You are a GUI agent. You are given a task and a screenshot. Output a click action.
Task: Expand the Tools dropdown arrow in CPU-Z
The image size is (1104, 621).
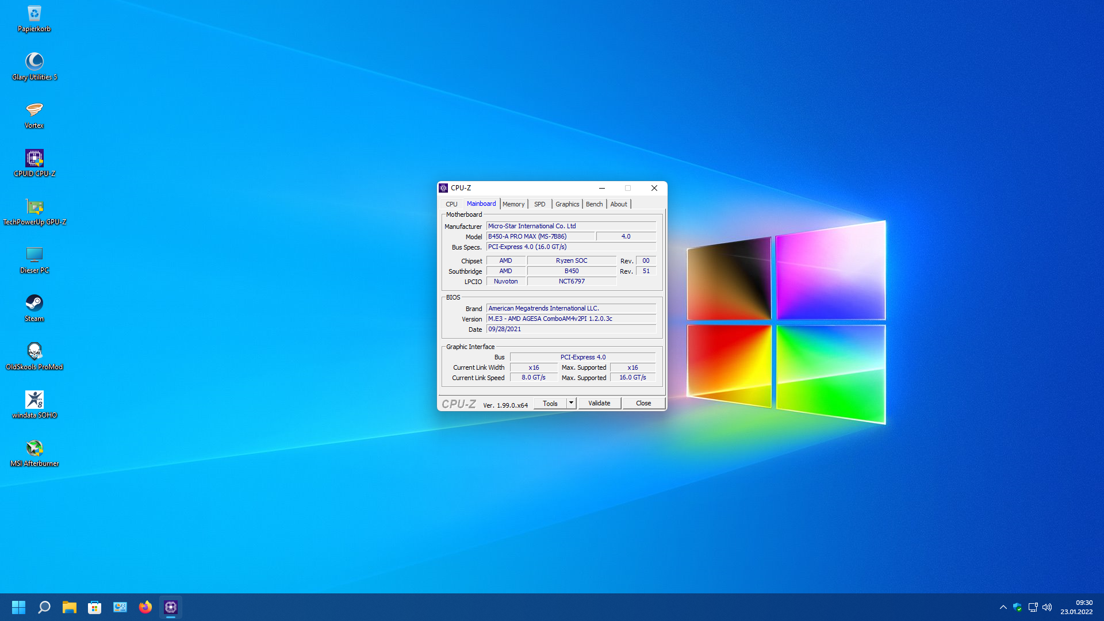(x=571, y=403)
